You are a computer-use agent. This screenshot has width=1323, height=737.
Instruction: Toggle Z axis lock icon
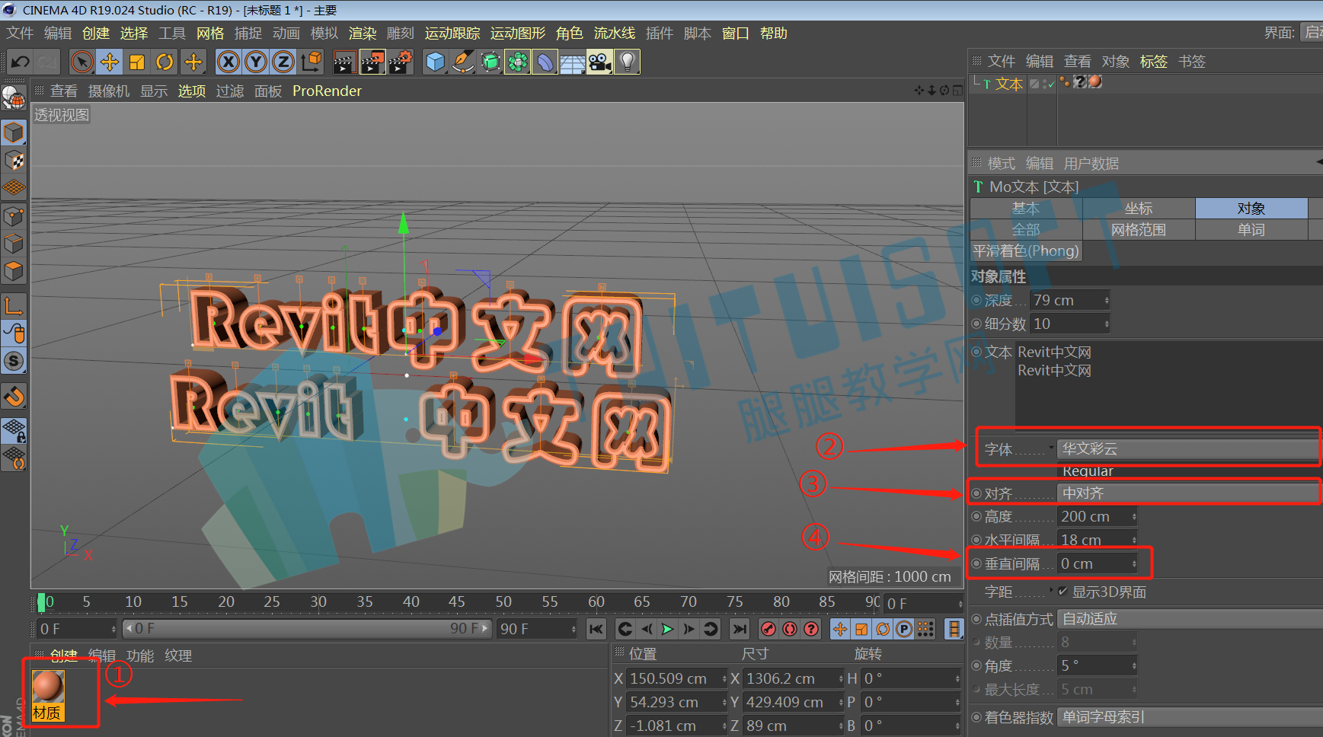[x=283, y=62]
